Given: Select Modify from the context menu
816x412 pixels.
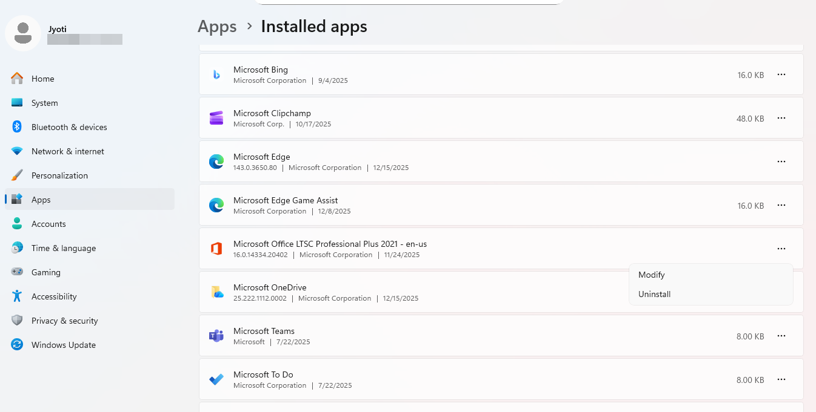Looking at the screenshot, I should (651, 275).
